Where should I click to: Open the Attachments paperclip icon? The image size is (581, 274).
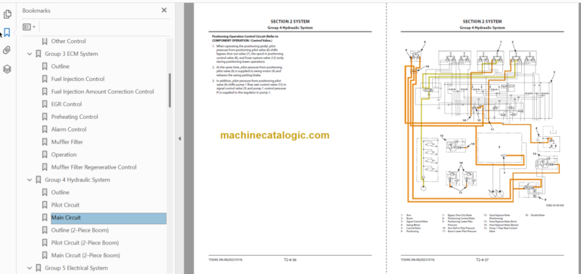click(7, 51)
